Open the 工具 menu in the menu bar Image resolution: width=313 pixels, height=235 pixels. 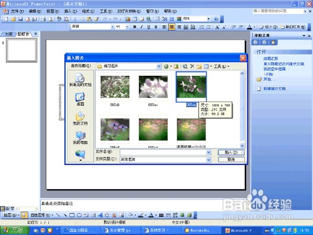point(106,11)
